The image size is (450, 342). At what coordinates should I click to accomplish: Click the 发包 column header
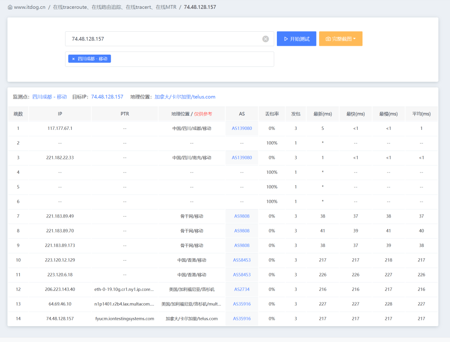tap(296, 114)
